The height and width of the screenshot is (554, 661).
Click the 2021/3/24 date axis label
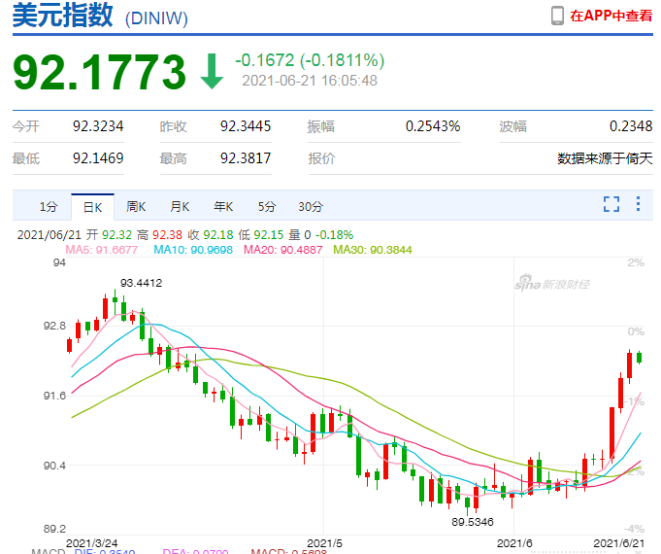point(92,543)
